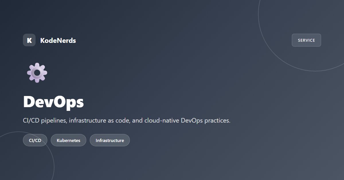Click the CI/CD pipelines description text
The image size is (344, 180).
pyautogui.click(x=127, y=121)
